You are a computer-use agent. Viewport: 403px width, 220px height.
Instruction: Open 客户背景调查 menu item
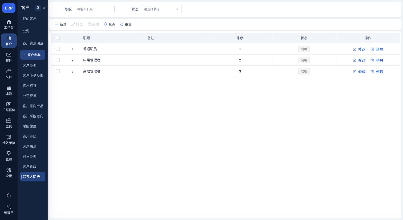(x=33, y=43)
